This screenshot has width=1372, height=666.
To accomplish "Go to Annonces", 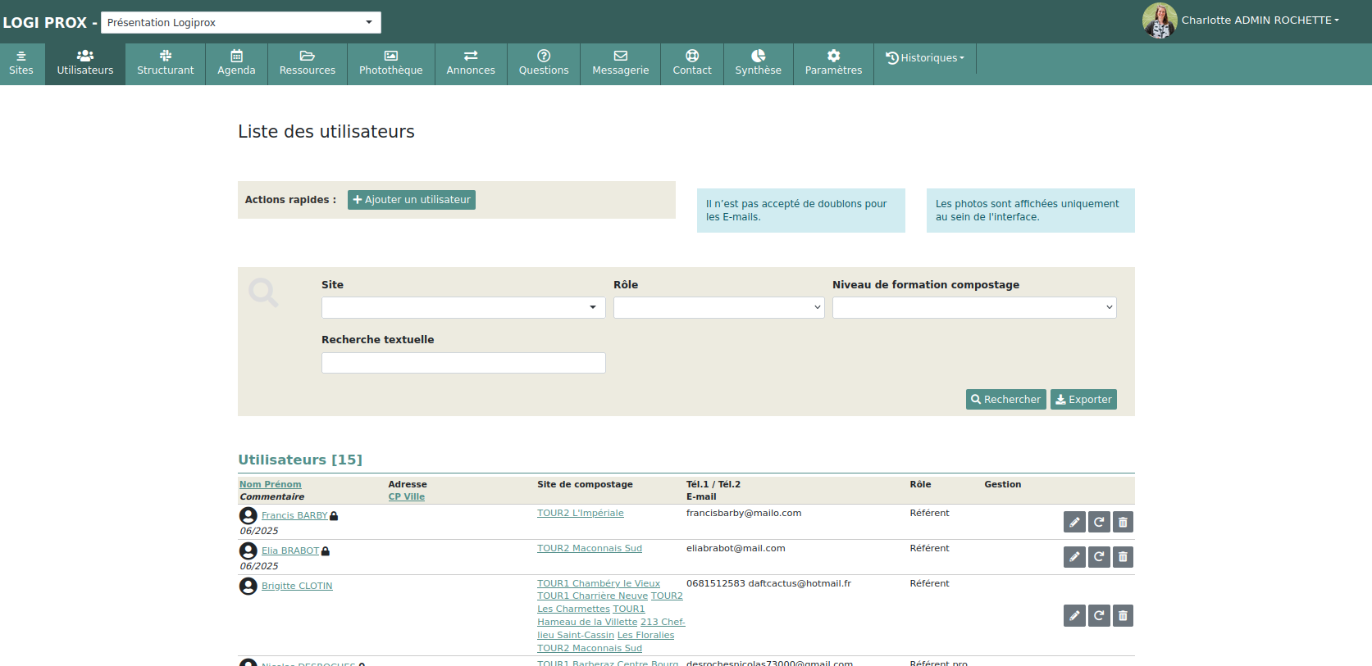I will pyautogui.click(x=471, y=64).
